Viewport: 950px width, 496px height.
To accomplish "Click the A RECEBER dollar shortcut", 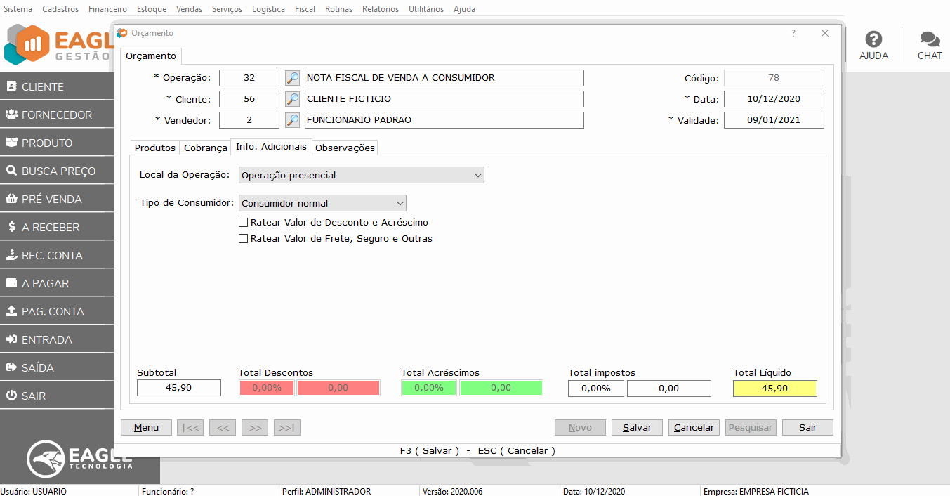I will (x=50, y=227).
